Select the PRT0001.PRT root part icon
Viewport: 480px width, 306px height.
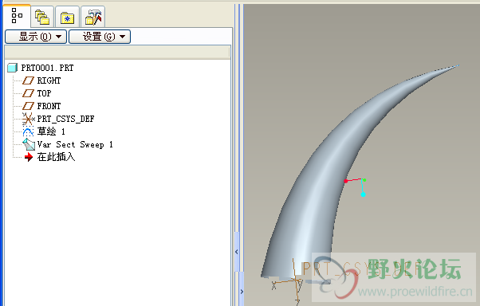(12, 68)
